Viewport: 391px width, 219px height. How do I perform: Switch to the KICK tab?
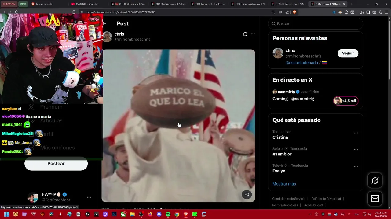click(x=23, y=4)
